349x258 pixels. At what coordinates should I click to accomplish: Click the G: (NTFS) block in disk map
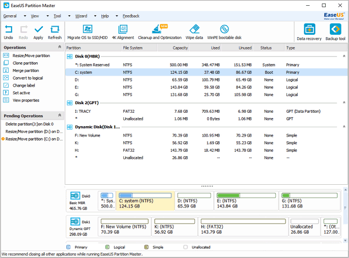pyautogui.click(x=309, y=200)
